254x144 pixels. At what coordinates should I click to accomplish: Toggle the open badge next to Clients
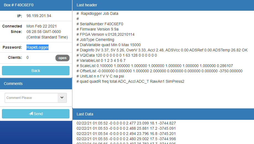coord(62,58)
